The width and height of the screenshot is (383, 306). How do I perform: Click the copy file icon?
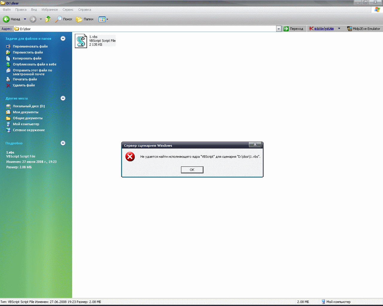coord(8,58)
